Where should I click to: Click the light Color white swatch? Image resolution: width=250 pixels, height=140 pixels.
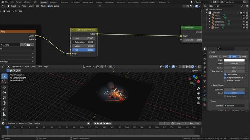[234, 60]
